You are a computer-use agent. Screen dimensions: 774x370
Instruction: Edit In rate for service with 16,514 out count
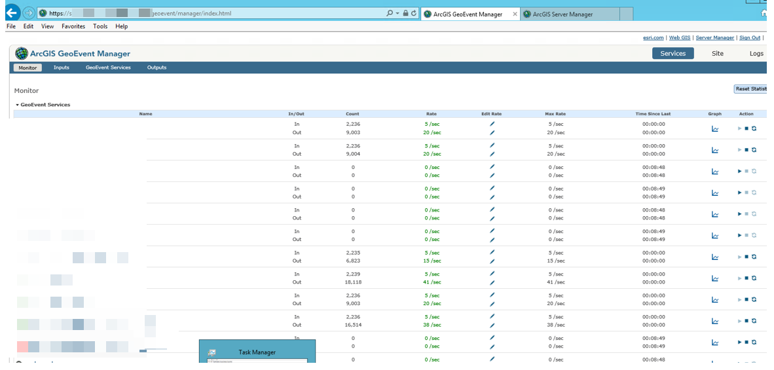[492, 317]
